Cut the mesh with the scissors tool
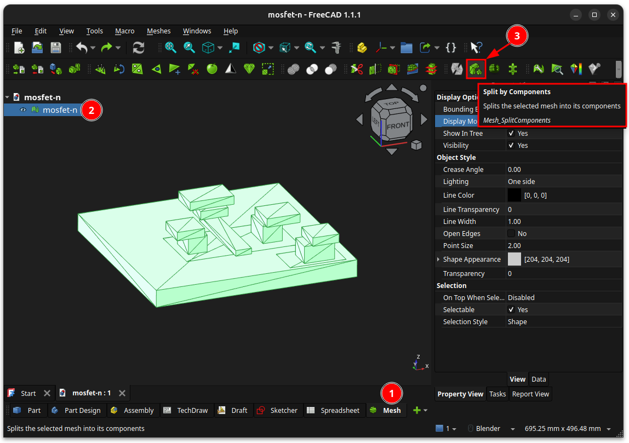The width and height of the screenshot is (629, 443). (356, 69)
